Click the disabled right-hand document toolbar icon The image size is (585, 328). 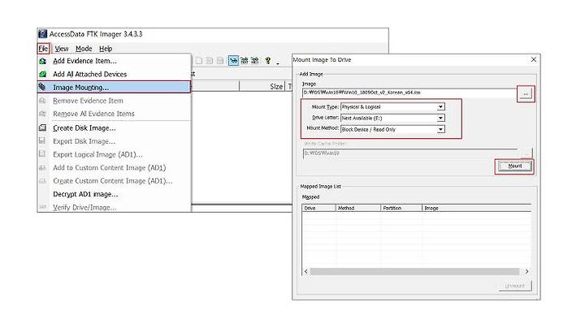pyautogui.click(x=220, y=60)
